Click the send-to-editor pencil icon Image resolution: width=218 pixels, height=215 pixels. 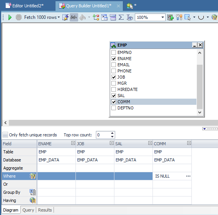click(65, 17)
